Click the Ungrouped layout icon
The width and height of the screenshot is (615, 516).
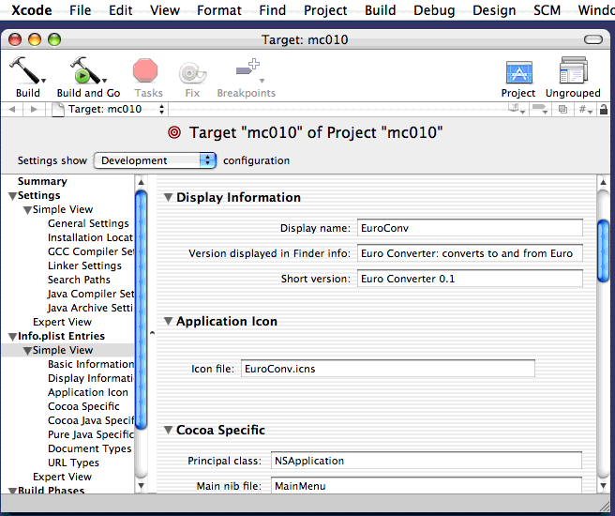573,71
